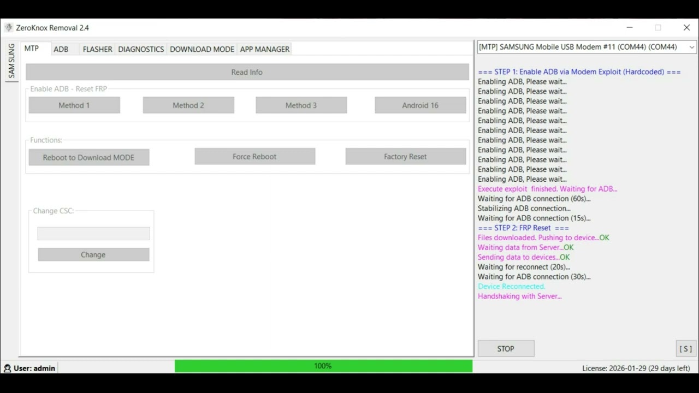The width and height of the screenshot is (699, 393).
Task: Click 'Waiting data from Server...OK' log line
Action: click(526, 248)
